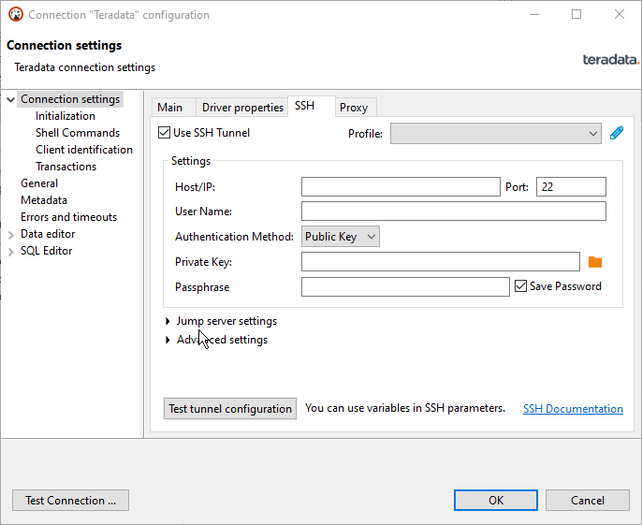Select SQL Editor tree item
Screen dimensions: 642x525
tap(46, 250)
